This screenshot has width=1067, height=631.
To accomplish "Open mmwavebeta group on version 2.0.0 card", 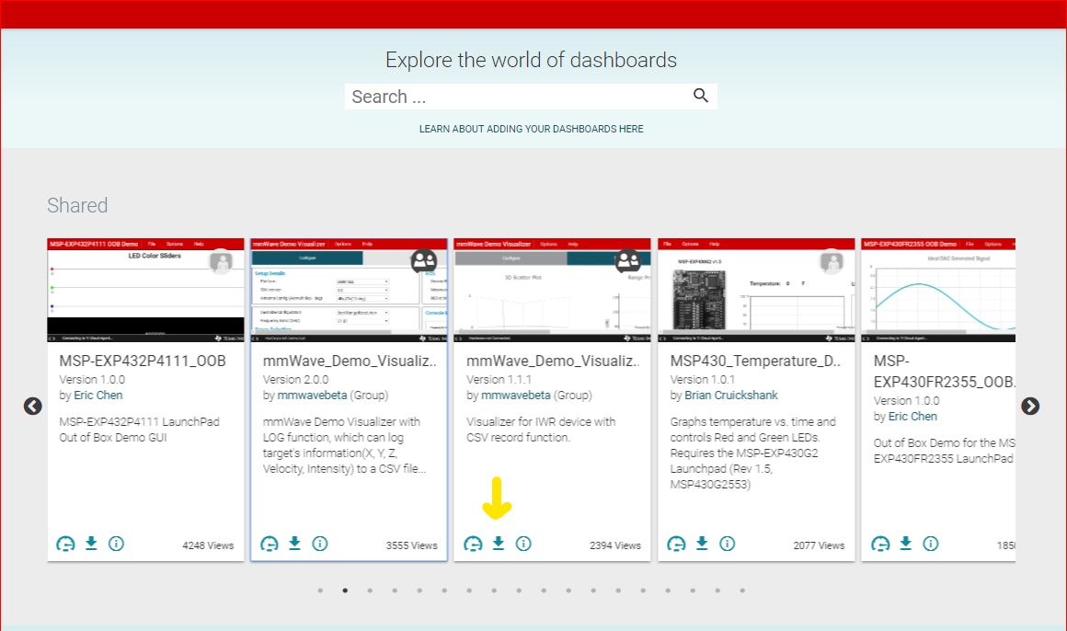I will [x=313, y=396].
